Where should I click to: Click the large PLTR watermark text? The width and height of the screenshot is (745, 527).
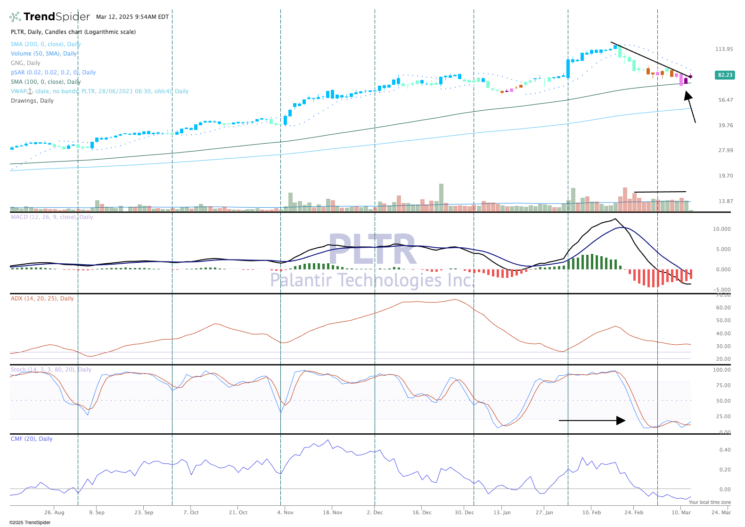[372, 249]
